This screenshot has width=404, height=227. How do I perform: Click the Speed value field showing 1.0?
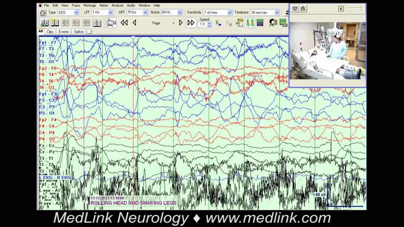click(x=202, y=24)
